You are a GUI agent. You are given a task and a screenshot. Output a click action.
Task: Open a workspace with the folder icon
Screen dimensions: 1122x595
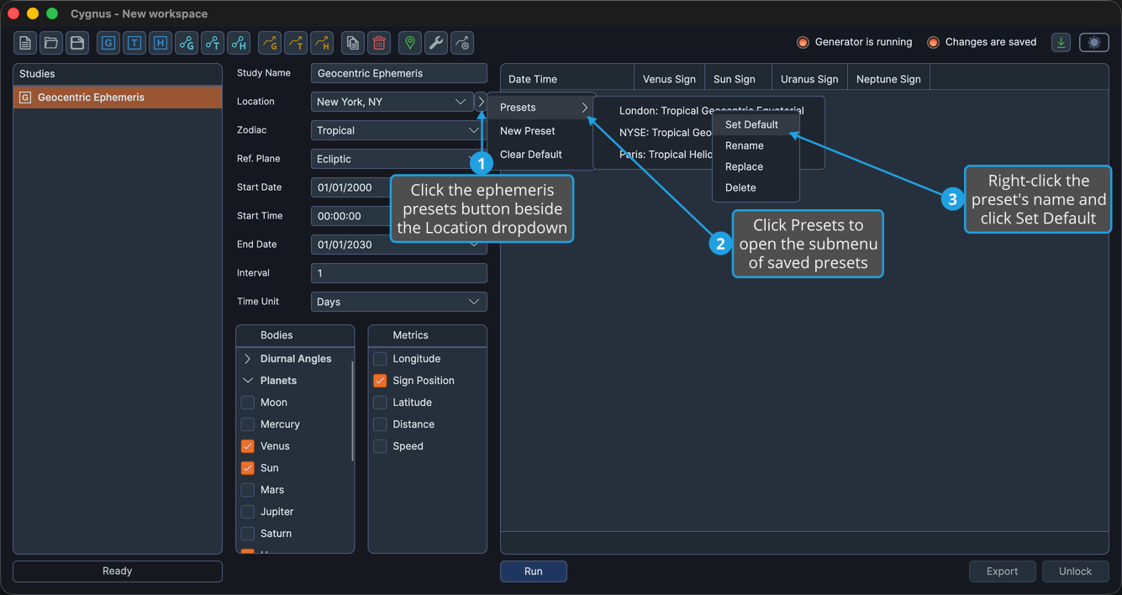click(51, 43)
